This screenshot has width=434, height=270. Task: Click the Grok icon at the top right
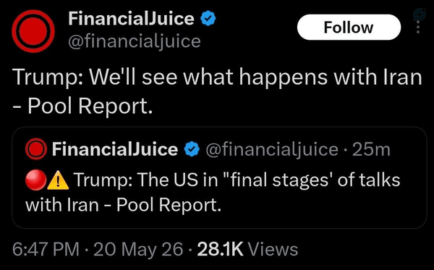point(420,14)
